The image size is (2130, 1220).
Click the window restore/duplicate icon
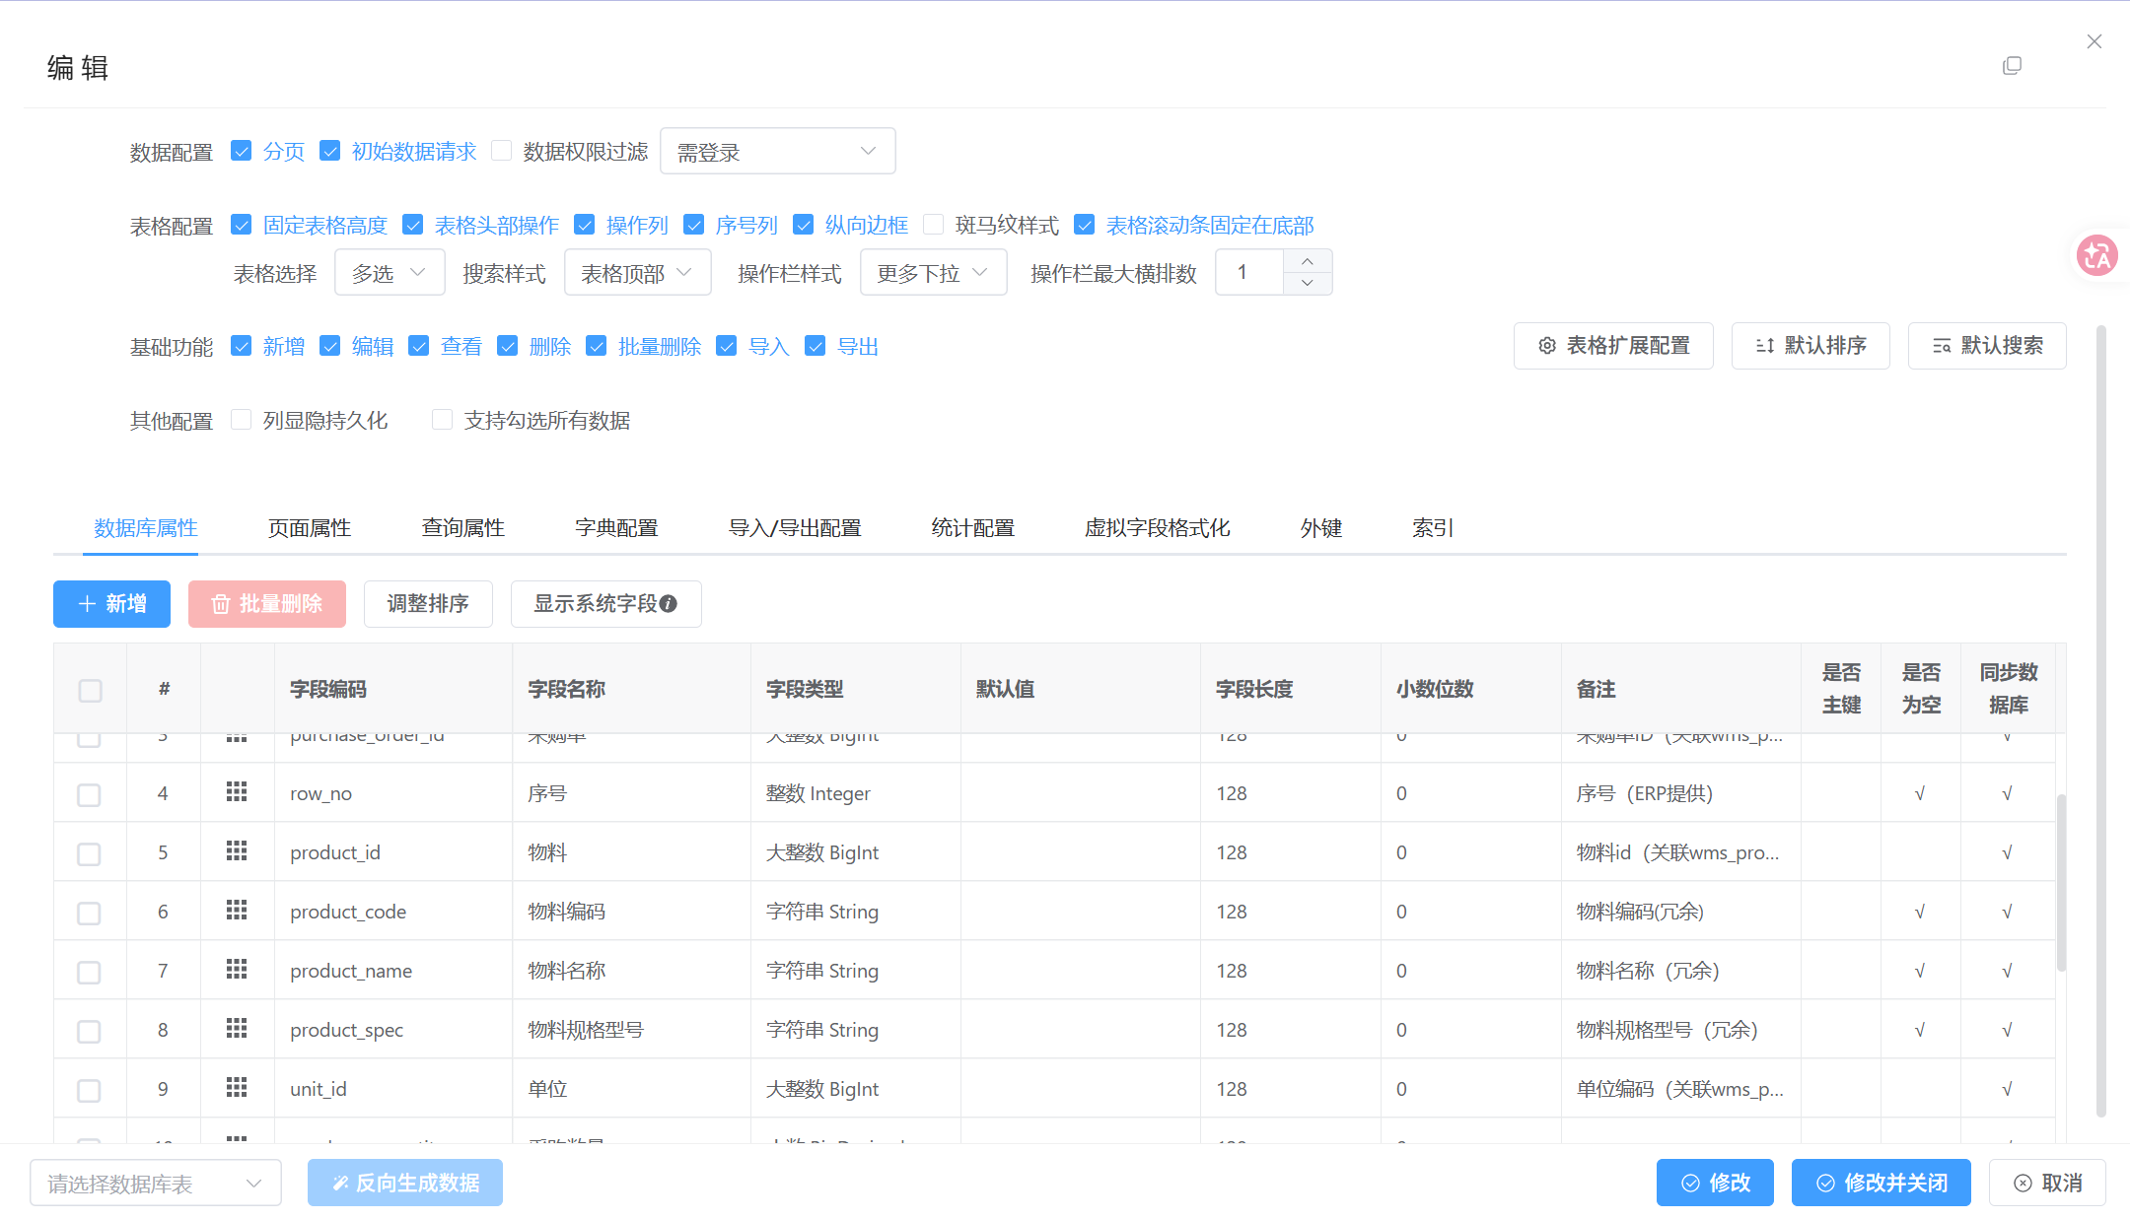(x=2012, y=66)
